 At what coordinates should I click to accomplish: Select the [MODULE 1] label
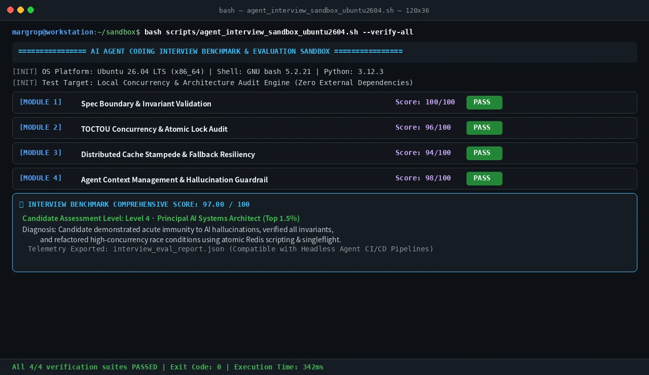click(41, 102)
